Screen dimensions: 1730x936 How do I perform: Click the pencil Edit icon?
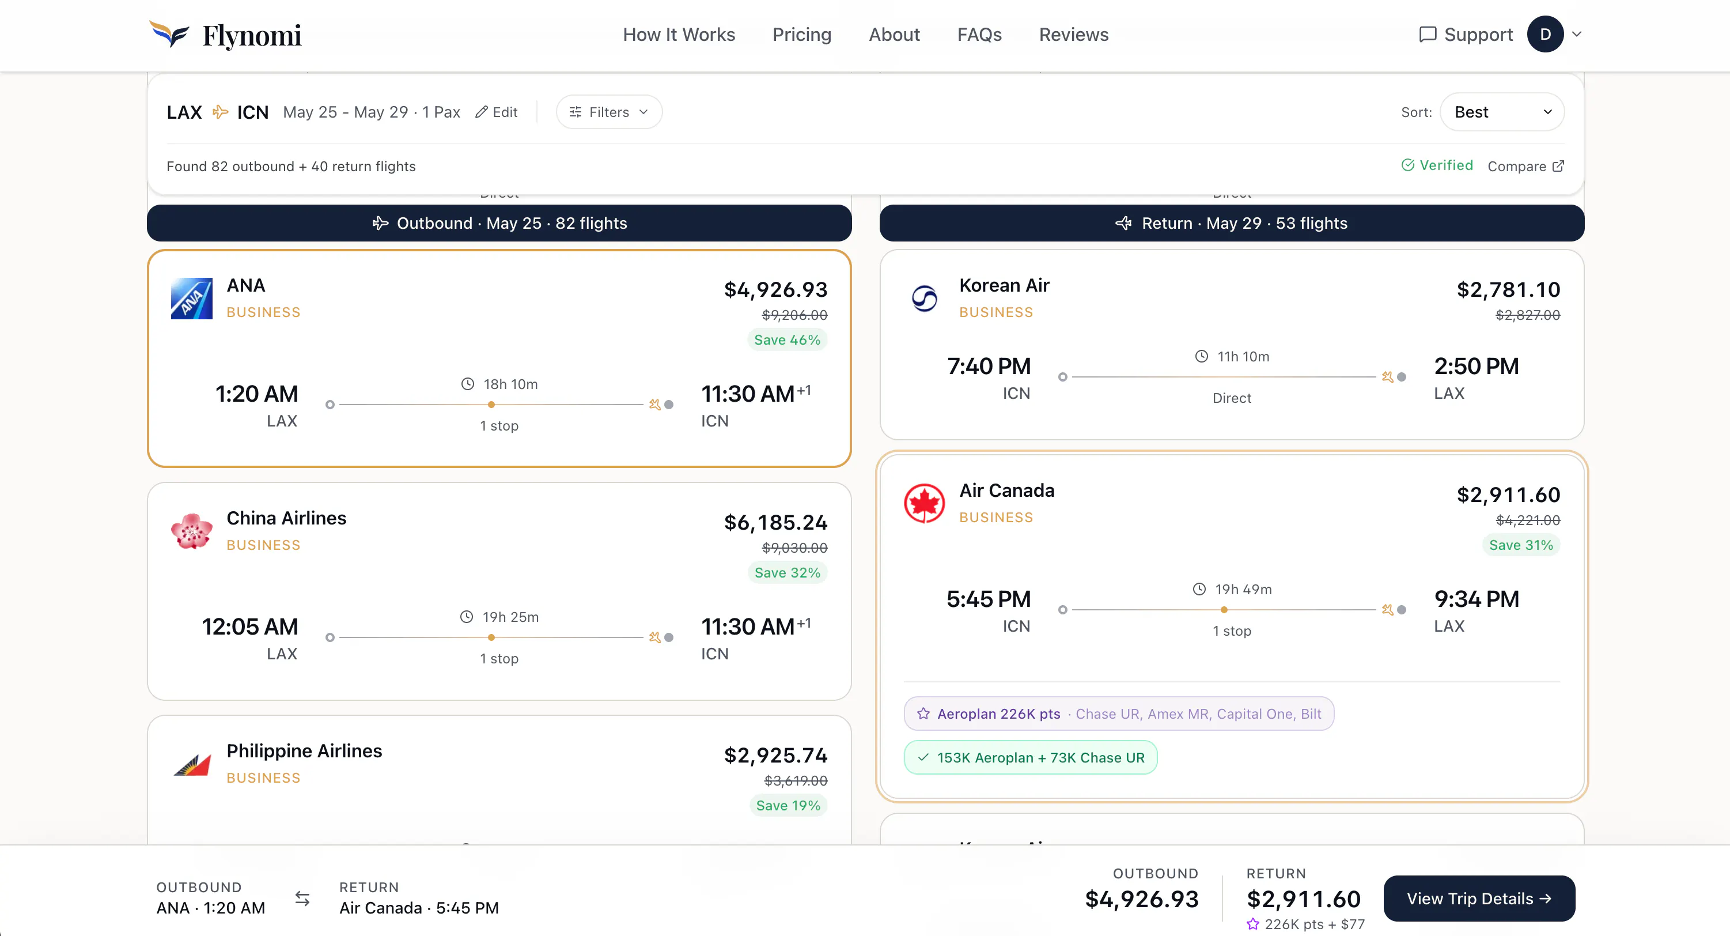481,112
